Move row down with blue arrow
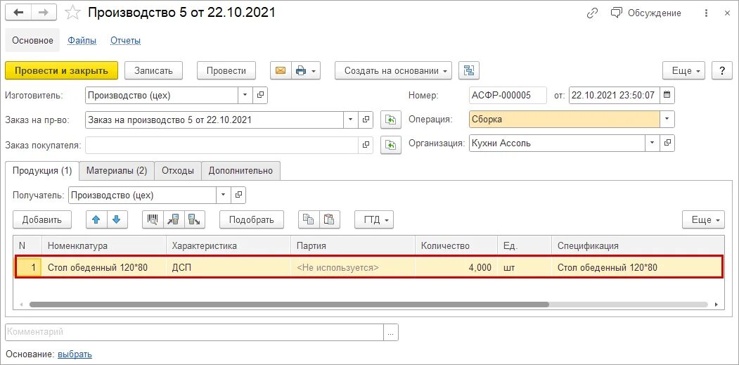This screenshot has height=365, width=739. (x=117, y=219)
